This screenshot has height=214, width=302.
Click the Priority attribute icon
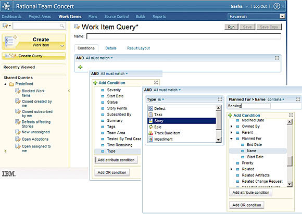[237, 163]
